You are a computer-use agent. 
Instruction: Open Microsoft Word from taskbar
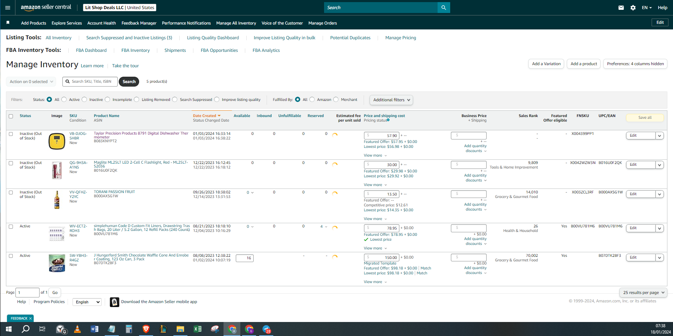click(x=95, y=329)
